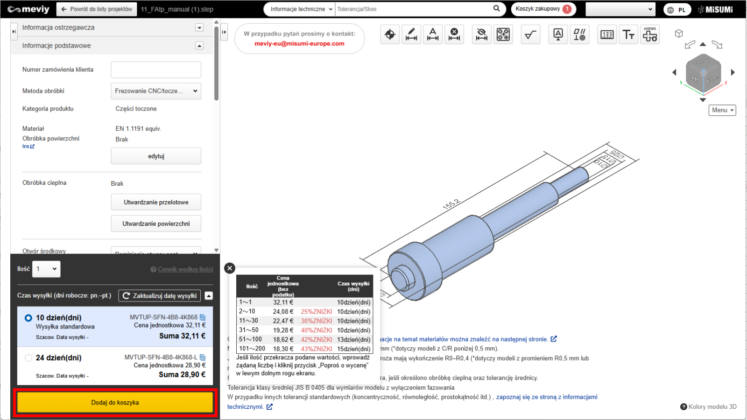Click the Dodaj do koszyka button

115,402
